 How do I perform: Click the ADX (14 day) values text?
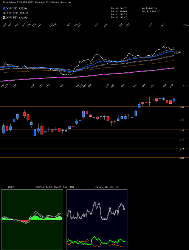pos(106,187)
